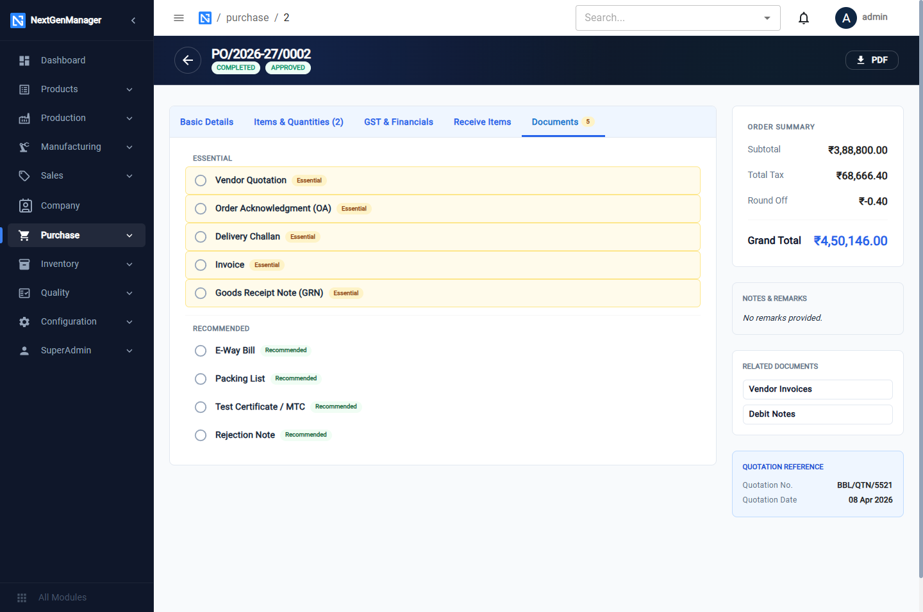Mark Delivery Challan document circle
The height and width of the screenshot is (612, 923).
[201, 237]
